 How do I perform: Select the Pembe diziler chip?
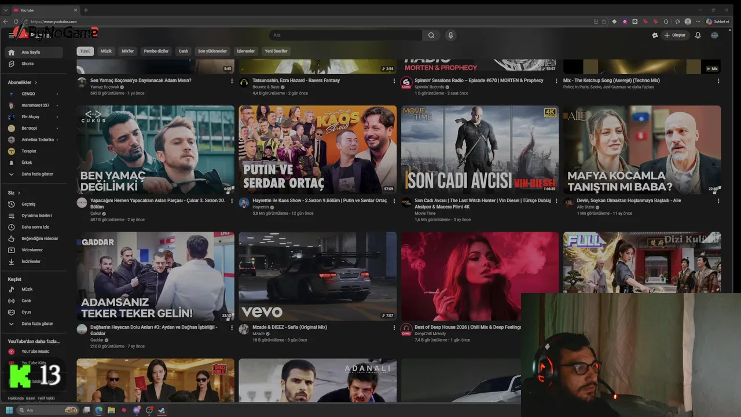[x=156, y=51]
